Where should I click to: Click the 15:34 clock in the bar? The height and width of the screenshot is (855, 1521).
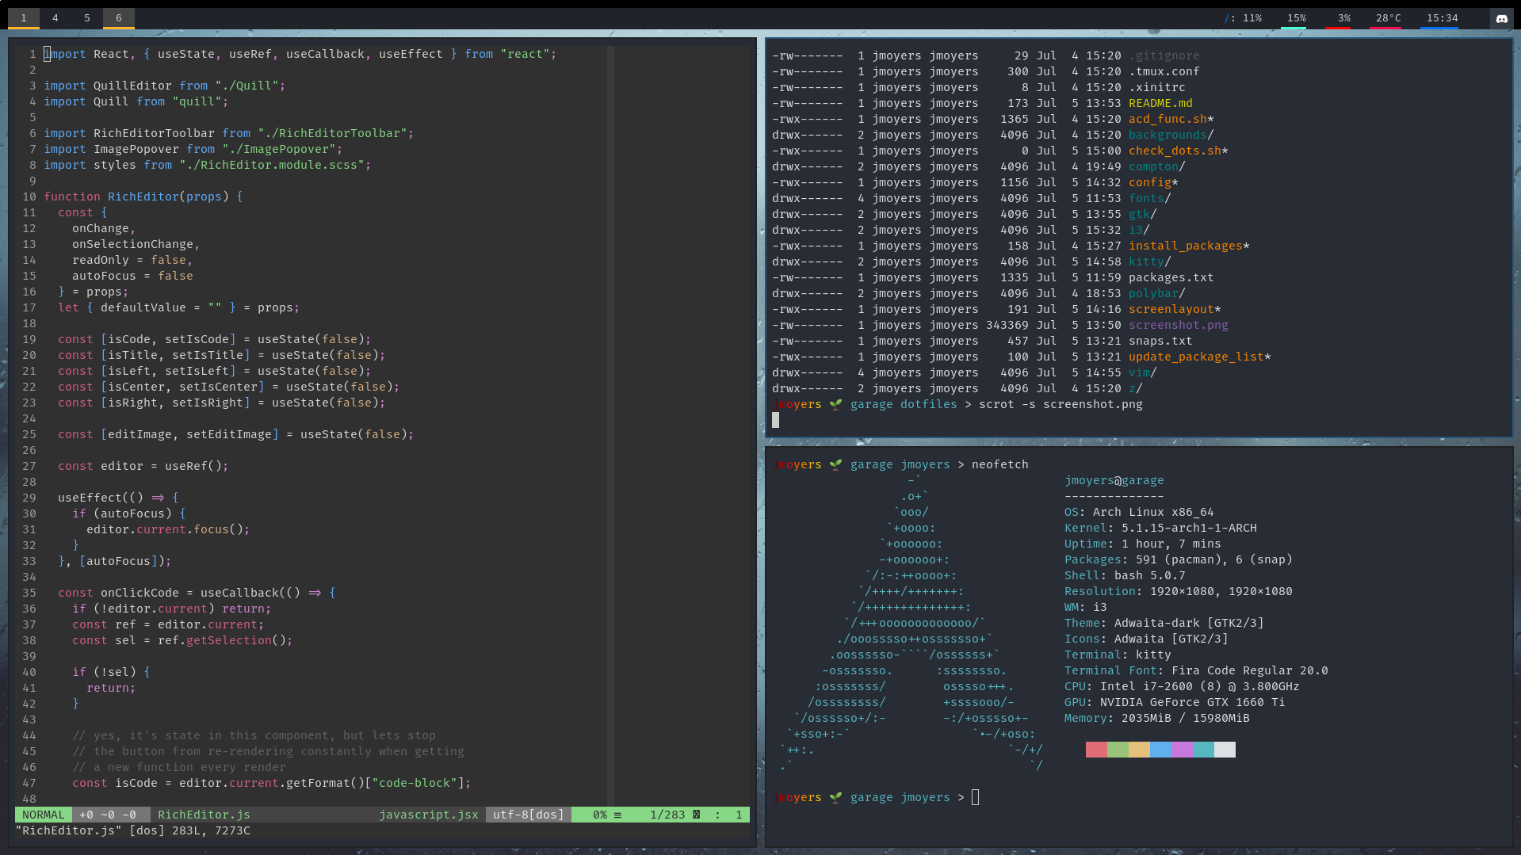coord(1442,18)
